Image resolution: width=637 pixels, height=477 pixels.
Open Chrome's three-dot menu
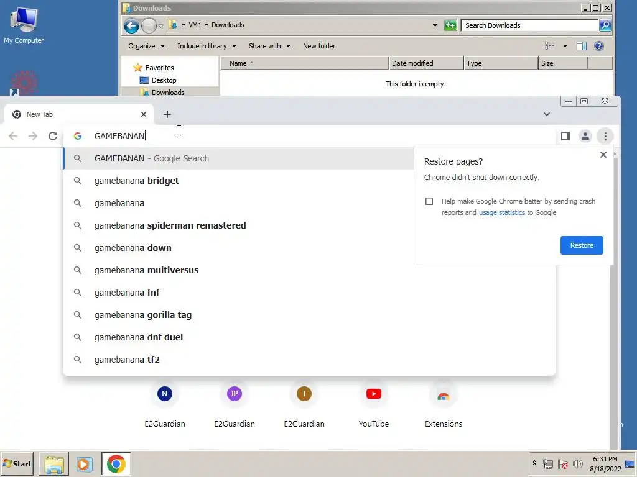click(x=605, y=136)
